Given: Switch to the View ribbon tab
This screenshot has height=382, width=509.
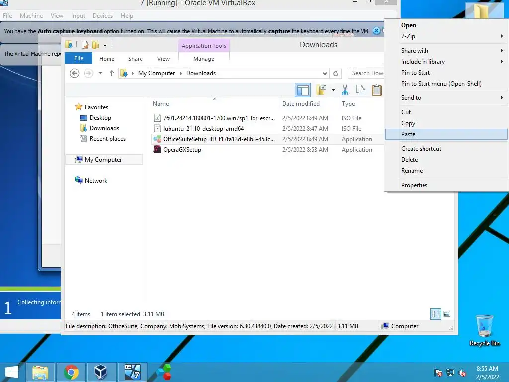Looking at the screenshot, I should (163, 59).
